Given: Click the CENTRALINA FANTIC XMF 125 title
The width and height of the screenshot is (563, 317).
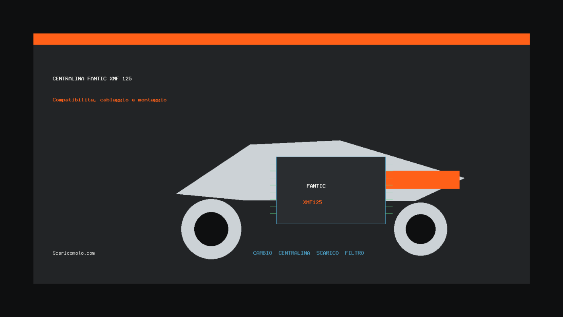Looking at the screenshot, I should coord(92,78).
